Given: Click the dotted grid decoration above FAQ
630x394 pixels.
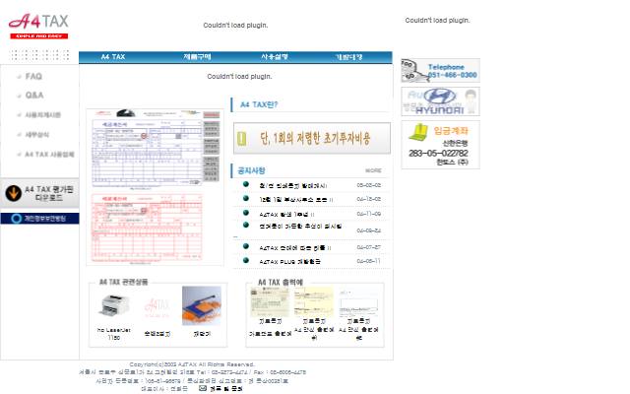Looking at the screenshot, I should [x=39, y=55].
